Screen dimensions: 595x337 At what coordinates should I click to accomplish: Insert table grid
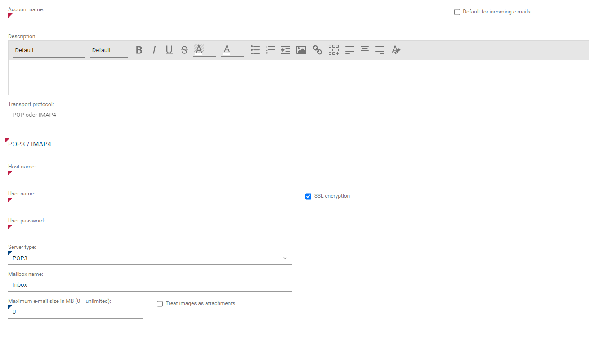pos(334,50)
